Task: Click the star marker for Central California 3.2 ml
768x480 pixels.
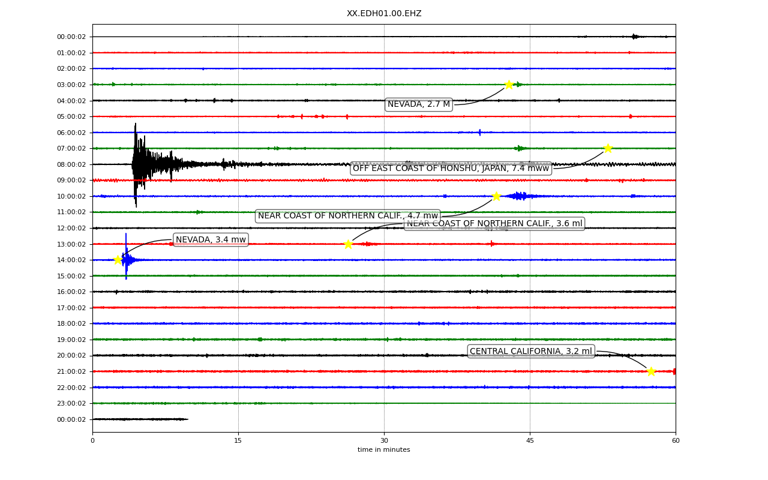Action: 651,371
